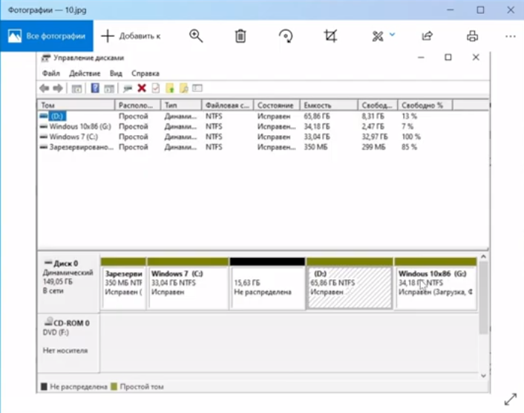The height and width of the screenshot is (413, 524).
Task: Click the blue help icon in disk toolbar
Action: (x=94, y=88)
